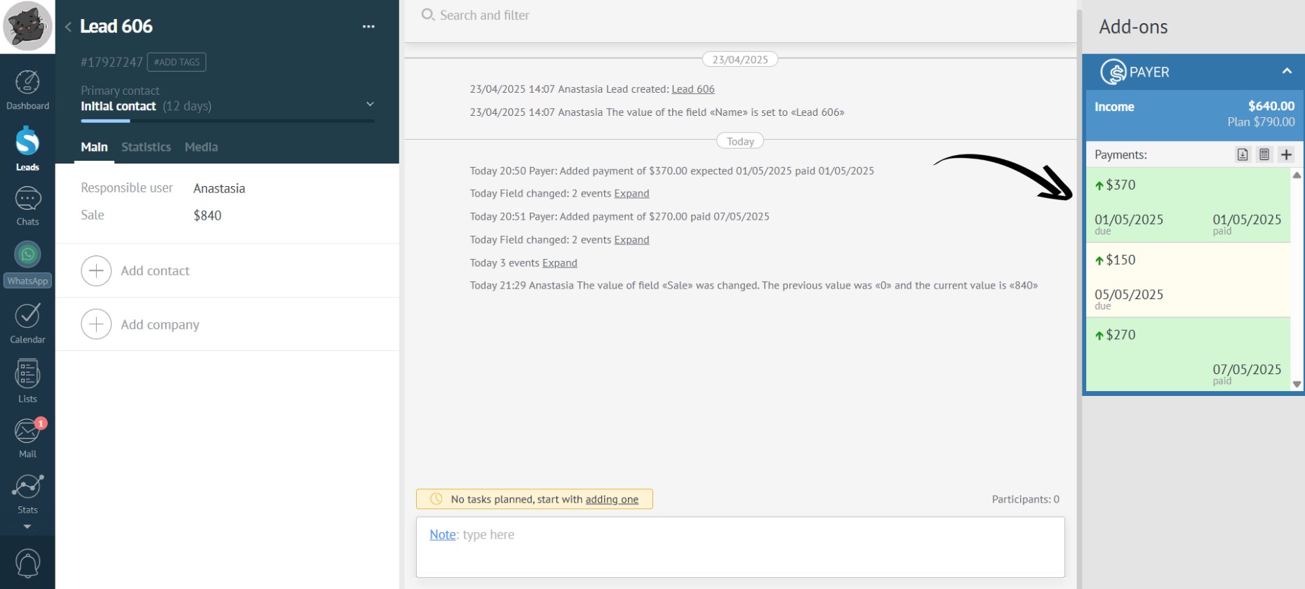Click the notifications bell icon
This screenshot has height=589, width=1305.
click(27, 563)
